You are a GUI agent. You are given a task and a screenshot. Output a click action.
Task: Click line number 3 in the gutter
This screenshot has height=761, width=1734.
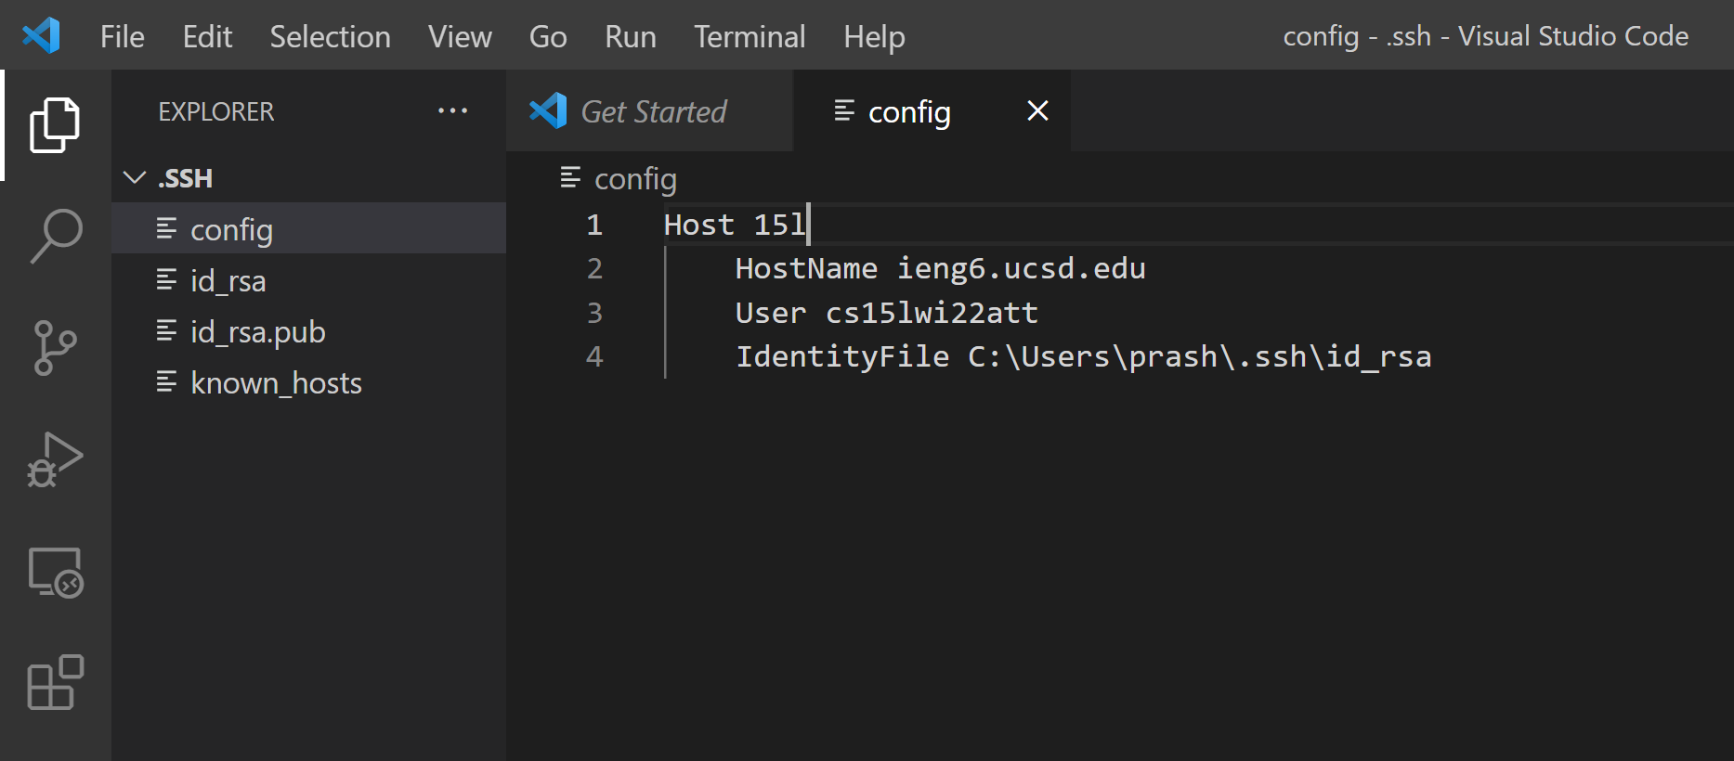tap(594, 313)
